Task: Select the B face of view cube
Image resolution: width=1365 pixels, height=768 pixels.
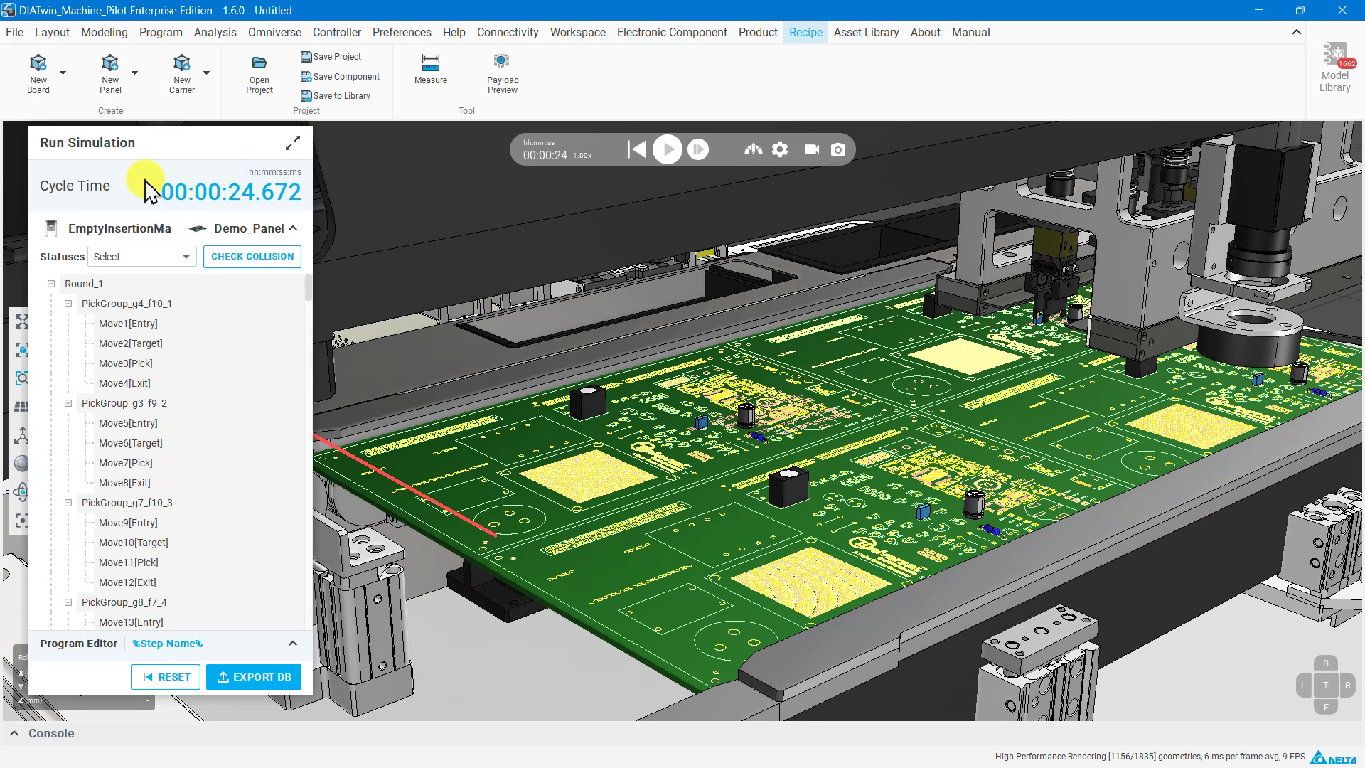Action: tap(1325, 663)
